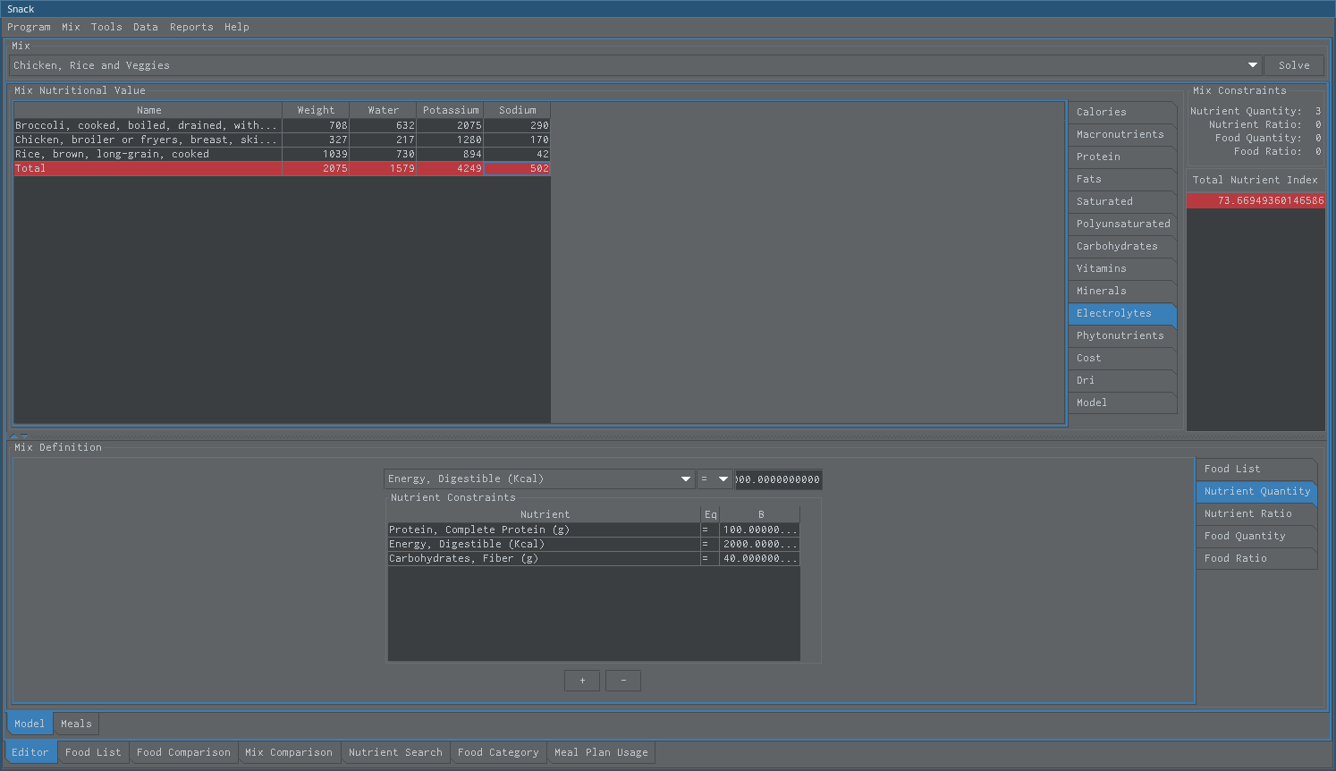Switch to the Polyunsaturated tab

click(x=1122, y=224)
